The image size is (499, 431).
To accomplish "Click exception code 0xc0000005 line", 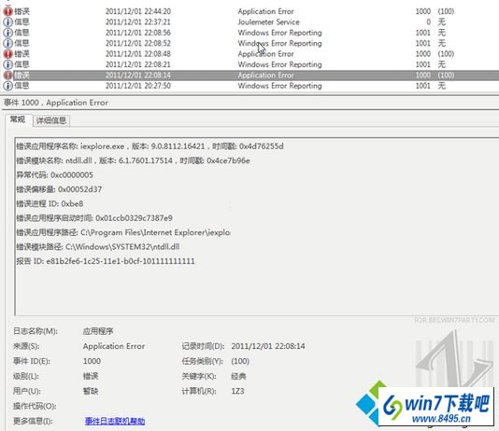I will click(55, 175).
